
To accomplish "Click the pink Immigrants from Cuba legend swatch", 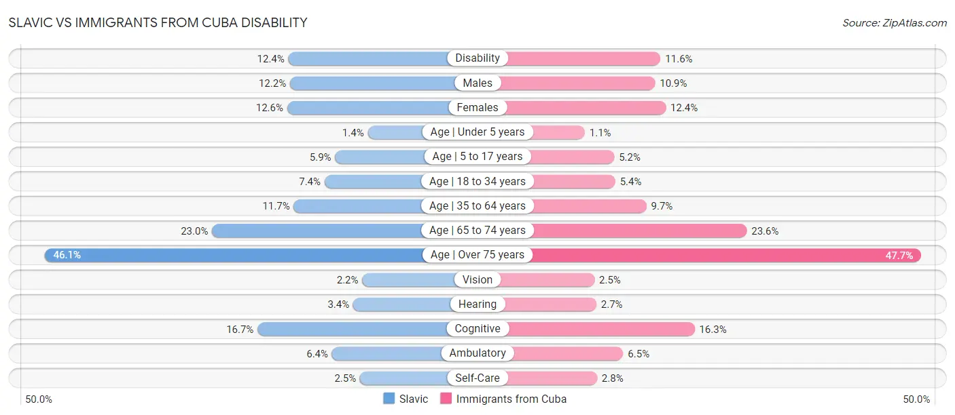I will (x=446, y=399).
